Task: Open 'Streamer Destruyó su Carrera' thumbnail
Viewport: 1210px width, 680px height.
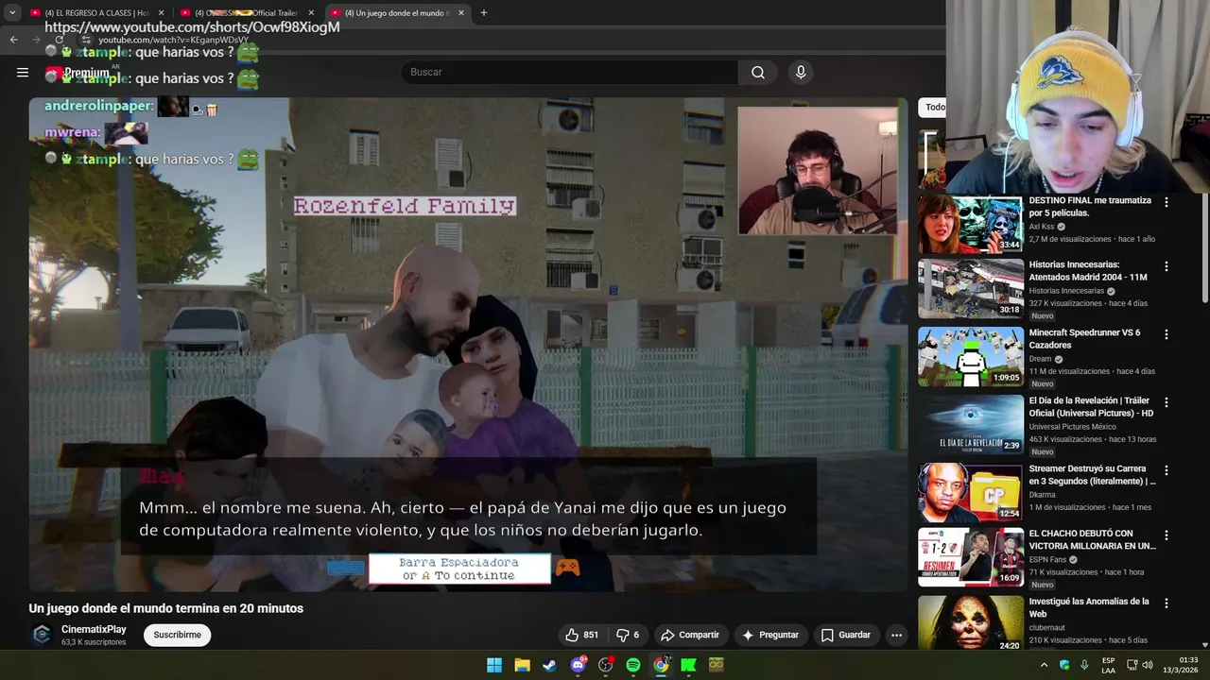Action: pyautogui.click(x=971, y=492)
